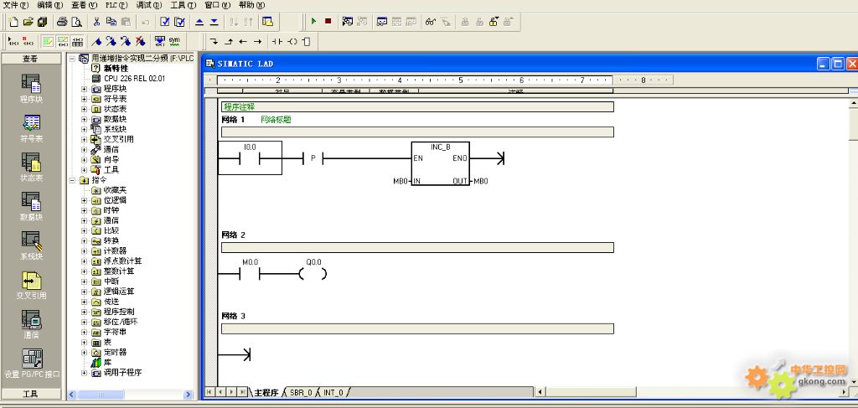Viewport: 858px width, 408px height.
Task: Click the 'sym' symbol info toolbar icon
Action: (x=174, y=41)
